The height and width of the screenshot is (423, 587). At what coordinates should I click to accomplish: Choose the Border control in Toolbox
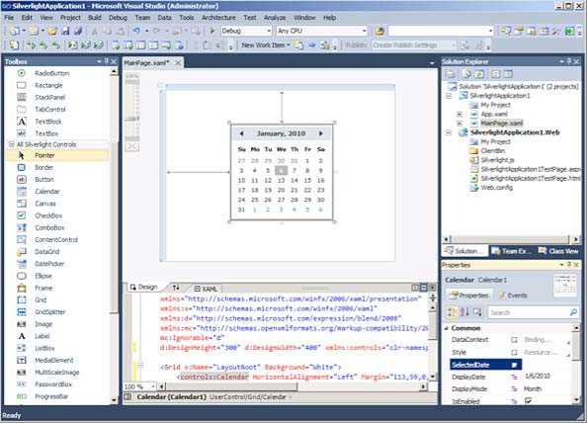tap(43, 167)
